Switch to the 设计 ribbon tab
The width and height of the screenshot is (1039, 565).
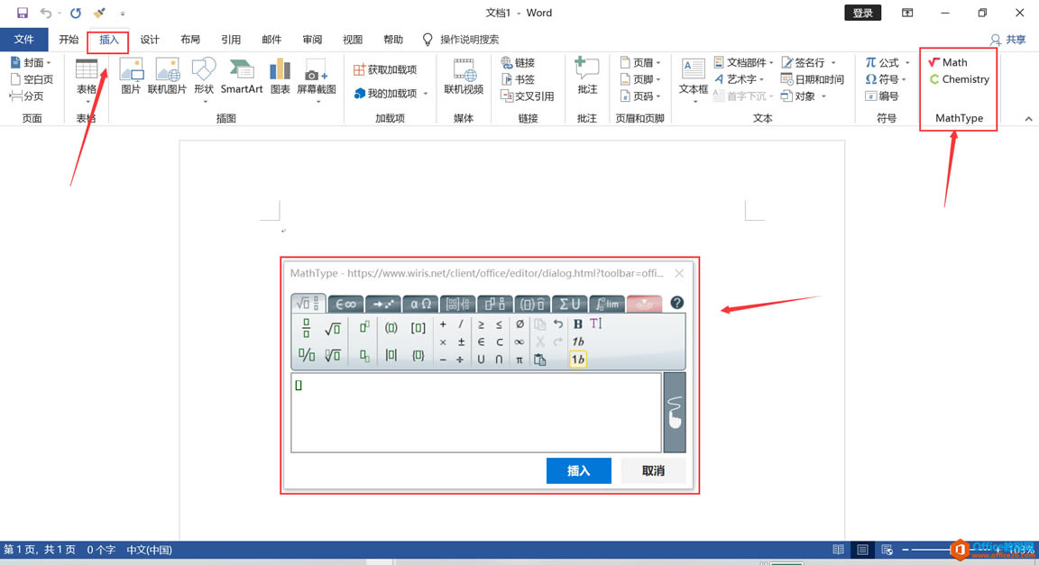(x=150, y=40)
